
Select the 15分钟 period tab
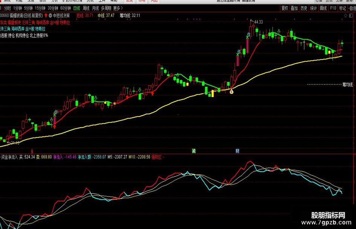(x=40, y=8)
